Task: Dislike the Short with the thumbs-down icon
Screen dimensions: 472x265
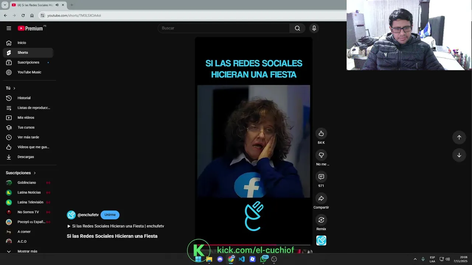Action: [x=321, y=155]
